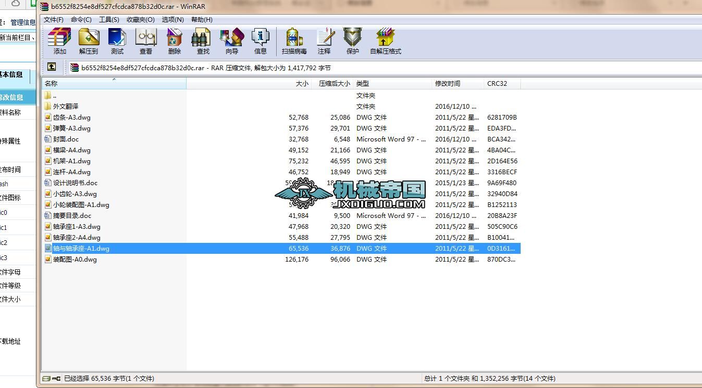Select the 外文翻译 folder
The width and height of the screenshot is (702, 388).
point(66,106)
